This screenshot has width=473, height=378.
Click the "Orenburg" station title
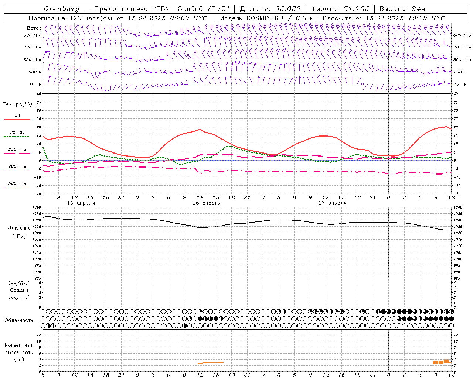(61, 9)
